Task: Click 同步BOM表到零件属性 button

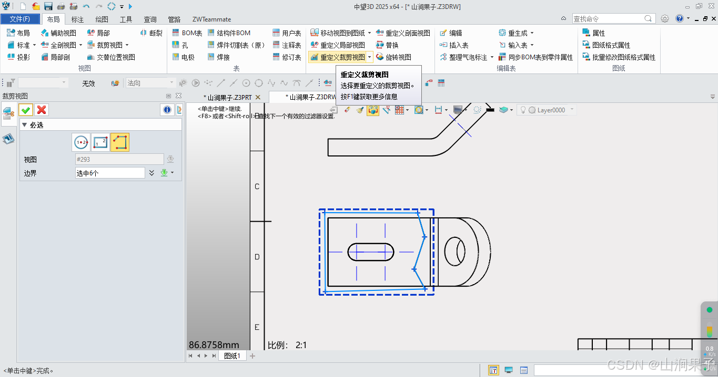Action: click(535, 57)
